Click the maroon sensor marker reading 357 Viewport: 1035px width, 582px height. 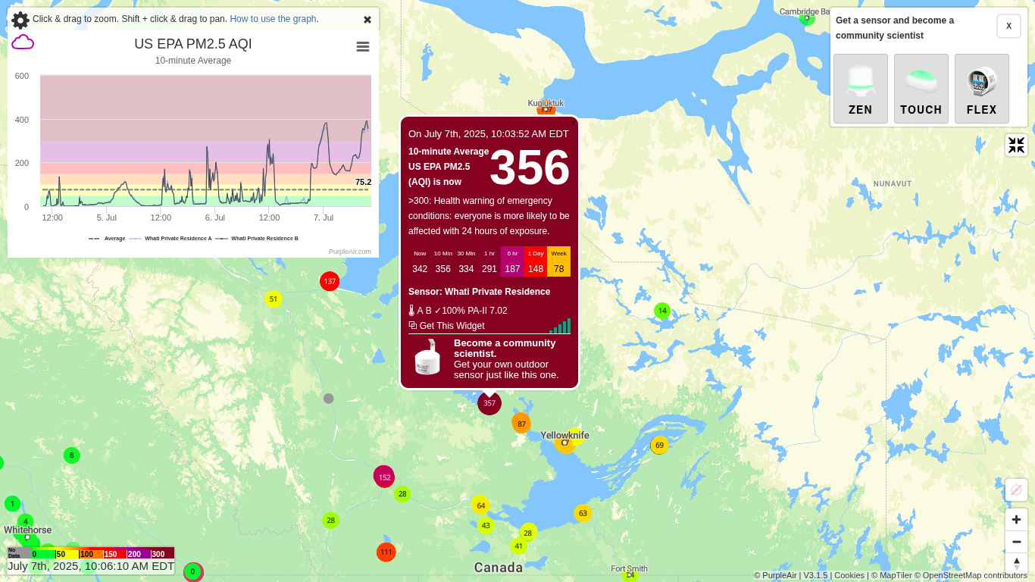489,403
